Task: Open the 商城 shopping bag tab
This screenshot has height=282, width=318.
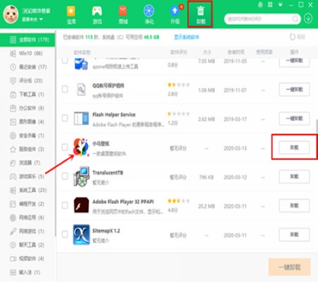Action: point(123,15)
